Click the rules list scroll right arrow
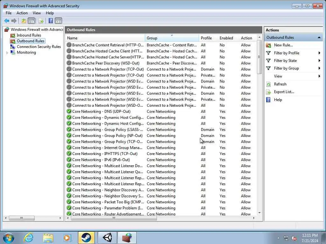Screen dimensions: 326x244 254,218
